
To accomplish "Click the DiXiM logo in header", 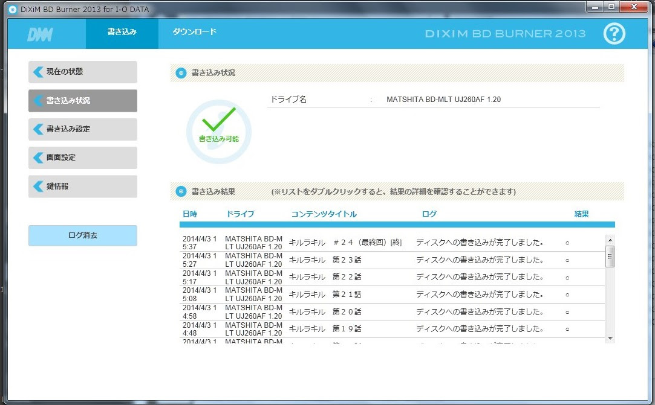I will (40, 34).
